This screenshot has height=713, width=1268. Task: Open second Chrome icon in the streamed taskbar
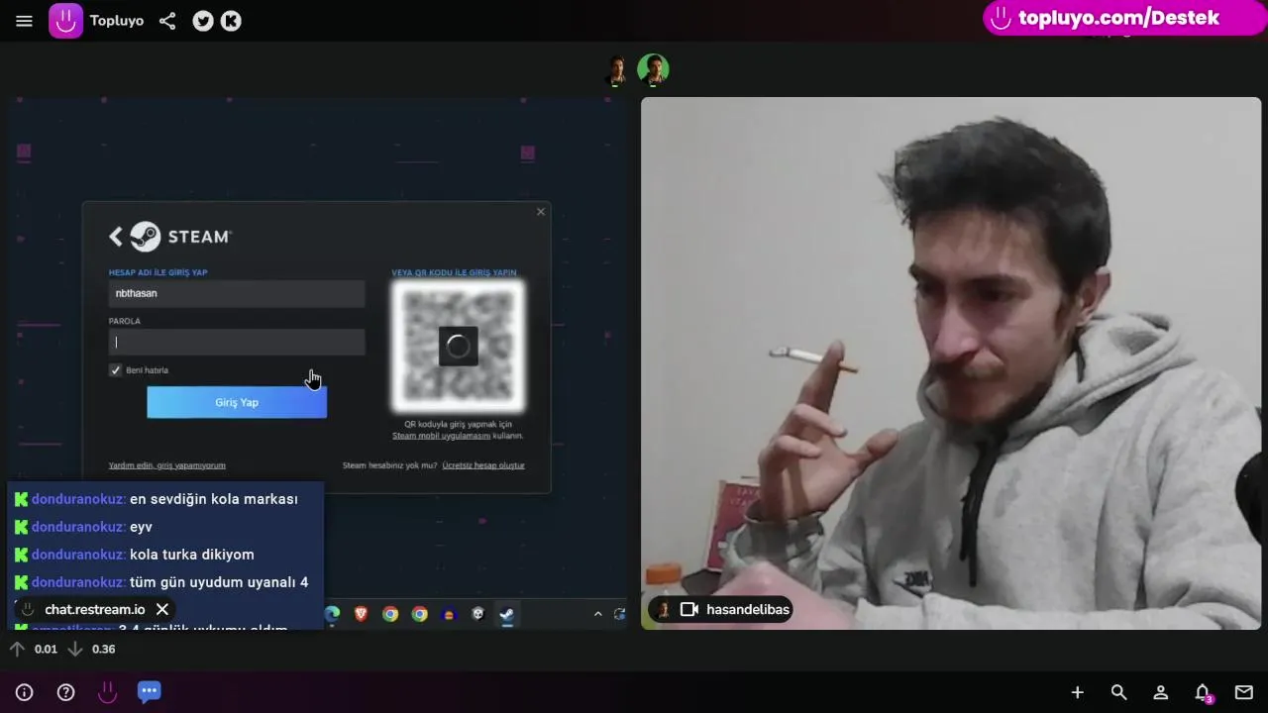point(420,614)
